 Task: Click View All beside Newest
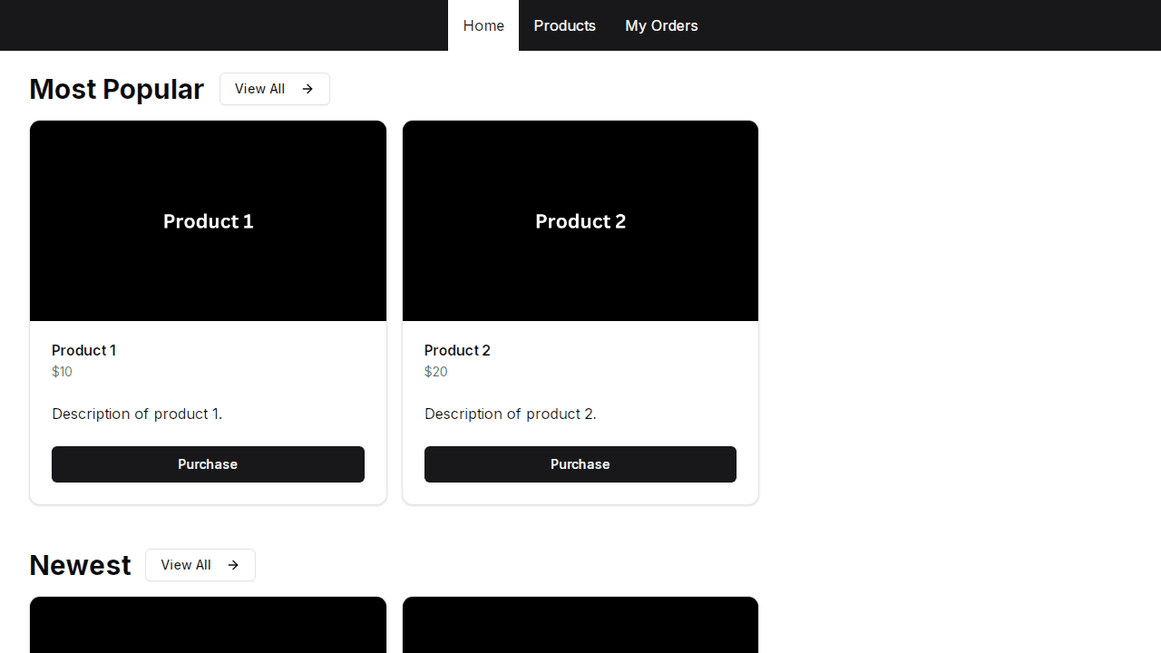[200, 565]
